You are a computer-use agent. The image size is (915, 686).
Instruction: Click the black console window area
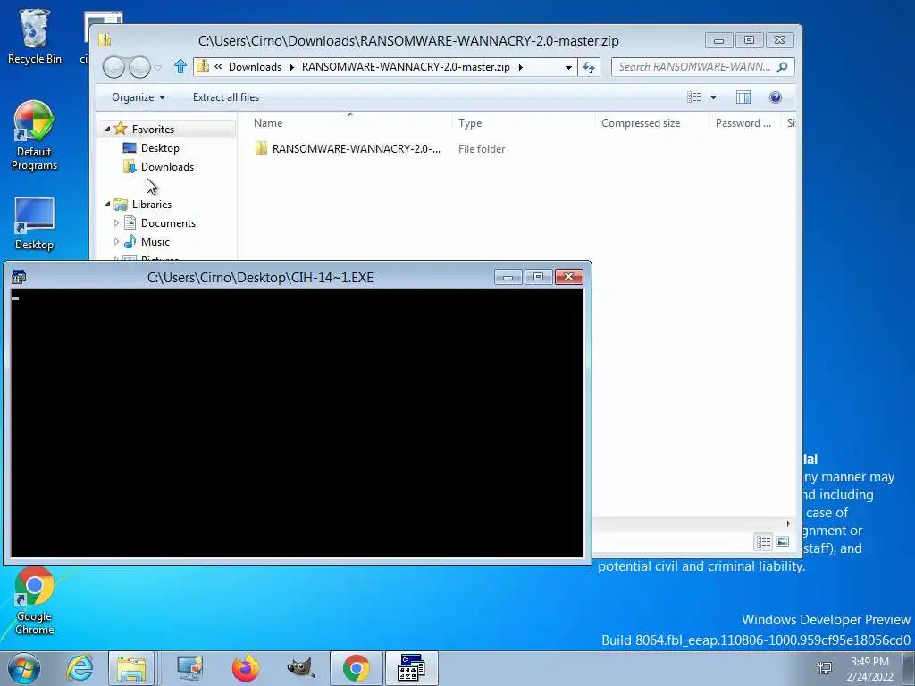pos(297,423)
